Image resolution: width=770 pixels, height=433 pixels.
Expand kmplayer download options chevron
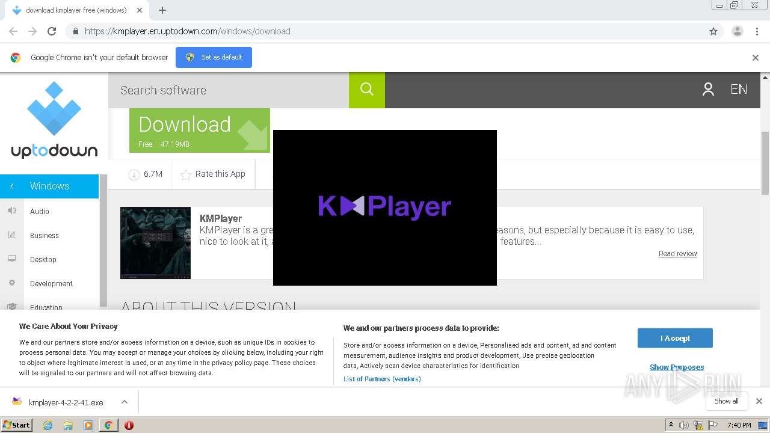[x=125, y=402]
